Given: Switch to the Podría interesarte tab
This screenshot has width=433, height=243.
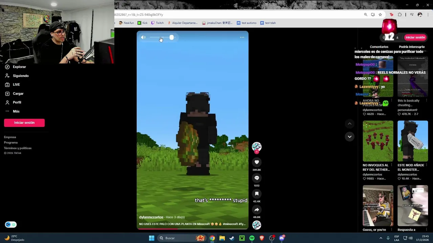Looking at the screenshot, I should (412, 47).
